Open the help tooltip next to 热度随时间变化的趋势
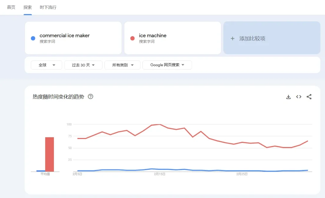The width and height of the screenshot is (325, 198). (x=90, y=96)
